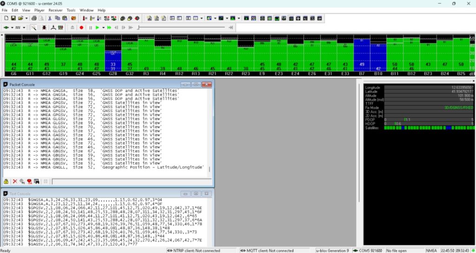This screenshot has width=476, height=253.
Task: Trigger Hotstart (thermometer H) icon
Action: [85, 18]
